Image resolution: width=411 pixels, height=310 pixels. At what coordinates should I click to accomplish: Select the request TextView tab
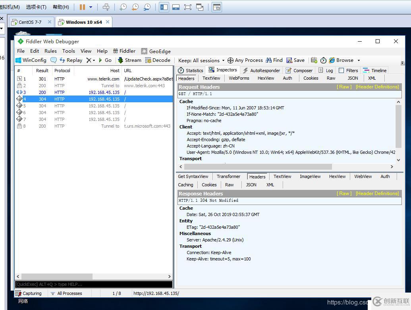[211, 78]
